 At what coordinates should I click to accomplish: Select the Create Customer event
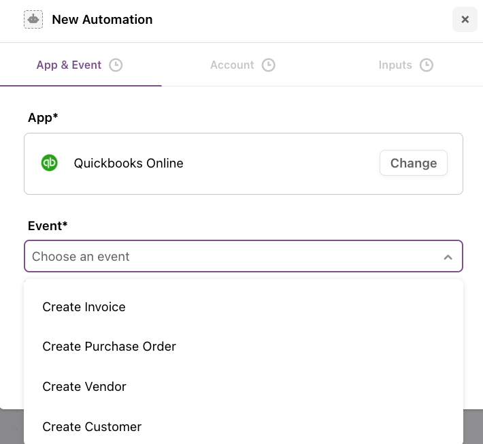244,427
